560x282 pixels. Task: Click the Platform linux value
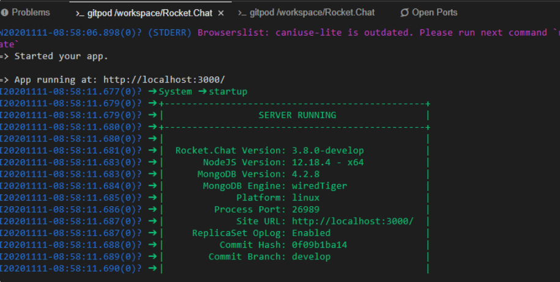306,198
